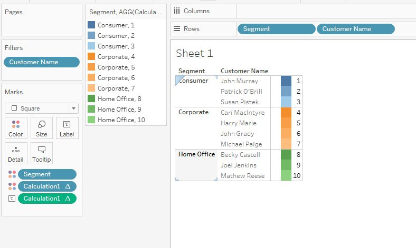Click Consumer, 2 legend swatch
This screenshot has height=248, width=416.
pyautogui.click(x=91, y=35)
